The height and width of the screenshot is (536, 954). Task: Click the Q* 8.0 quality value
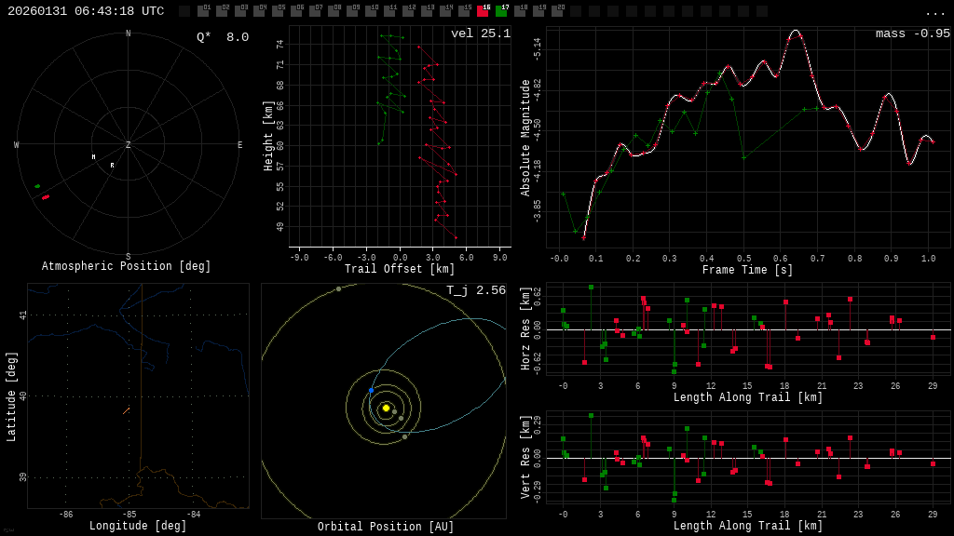tap(222, 37)
